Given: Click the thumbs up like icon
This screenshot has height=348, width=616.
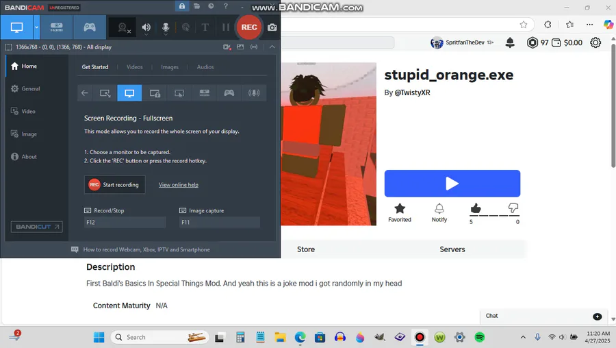Looking at the screenshot, I should [476, 208].
